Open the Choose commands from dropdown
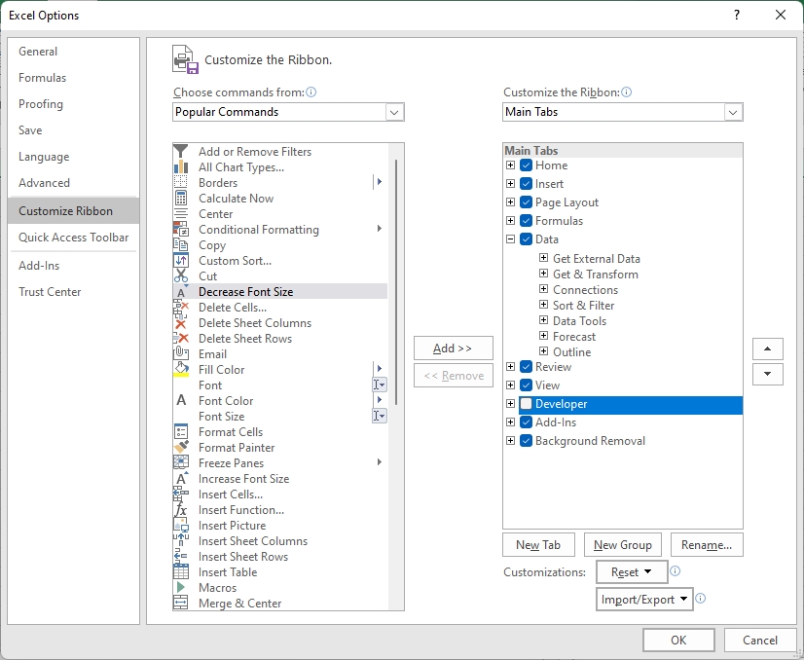 [394, 112]
